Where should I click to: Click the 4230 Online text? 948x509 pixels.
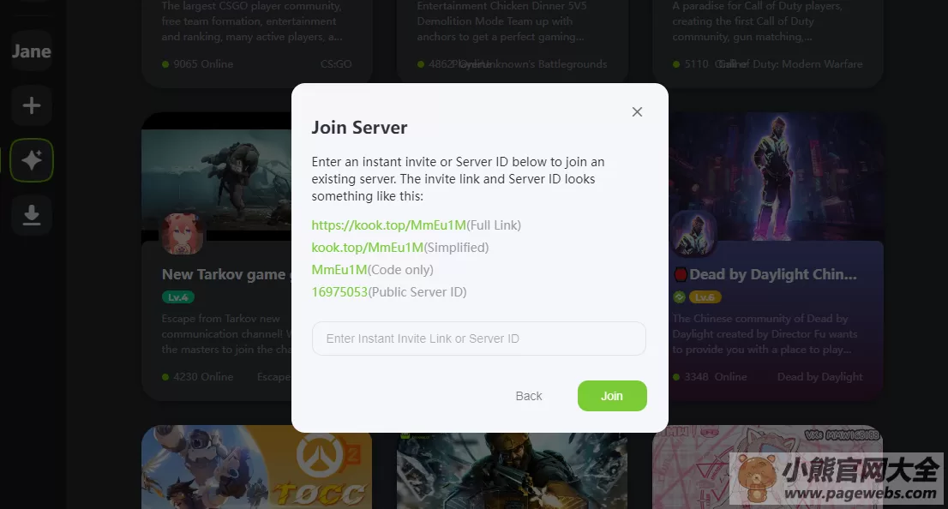(x=203, y=377)
